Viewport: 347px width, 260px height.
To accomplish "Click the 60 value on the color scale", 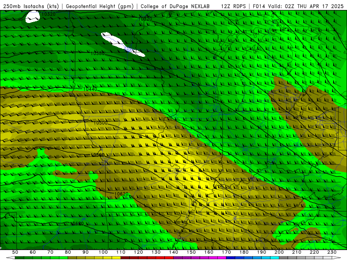I will 33,252.
